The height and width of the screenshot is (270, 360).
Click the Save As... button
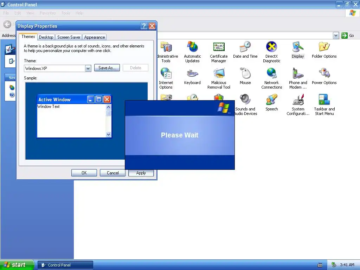[x=107, y=68]
